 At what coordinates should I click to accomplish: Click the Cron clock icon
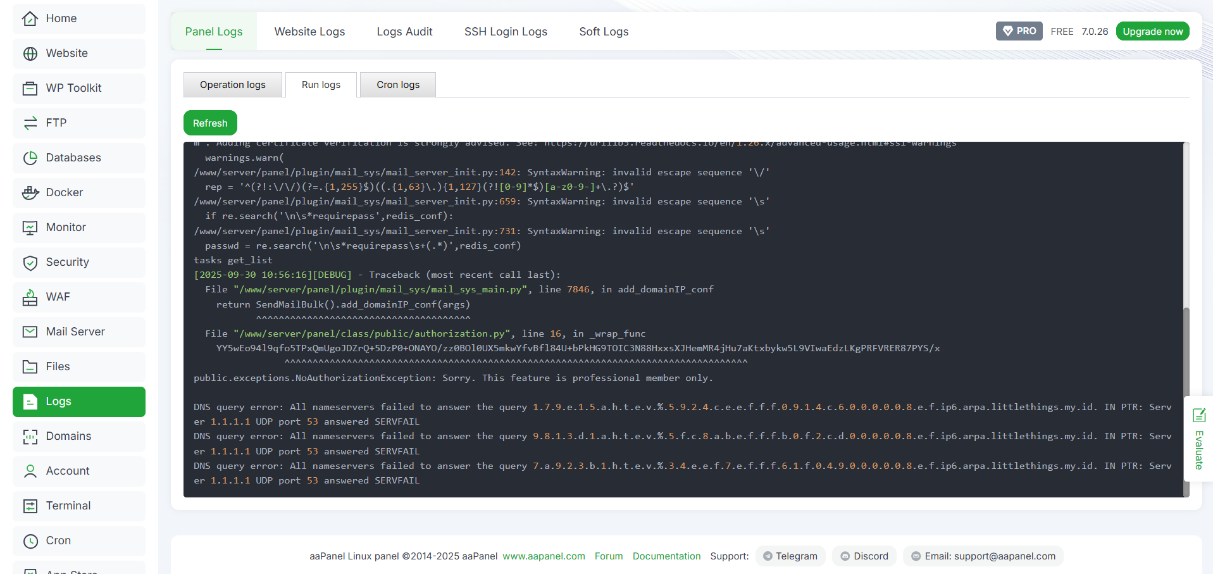[30, 540]
